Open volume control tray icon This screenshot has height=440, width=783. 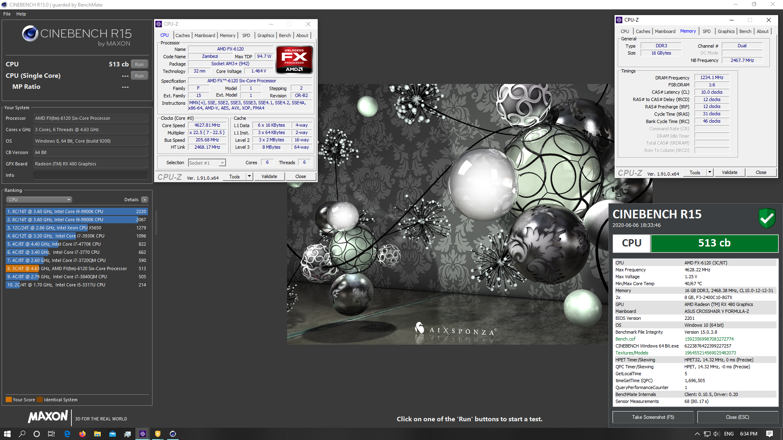(717, 434)
